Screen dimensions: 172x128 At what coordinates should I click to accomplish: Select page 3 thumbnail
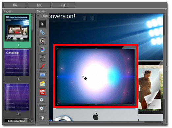(17, 97)
